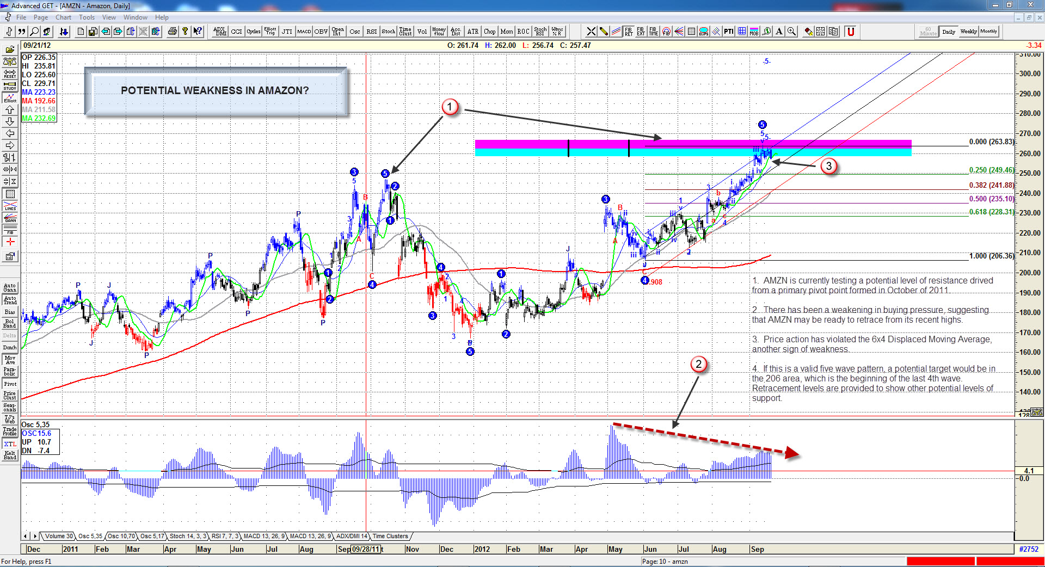Open the Time Clust tool
1045x567 pixels.
pyautogui.click(x=405, y=32)
